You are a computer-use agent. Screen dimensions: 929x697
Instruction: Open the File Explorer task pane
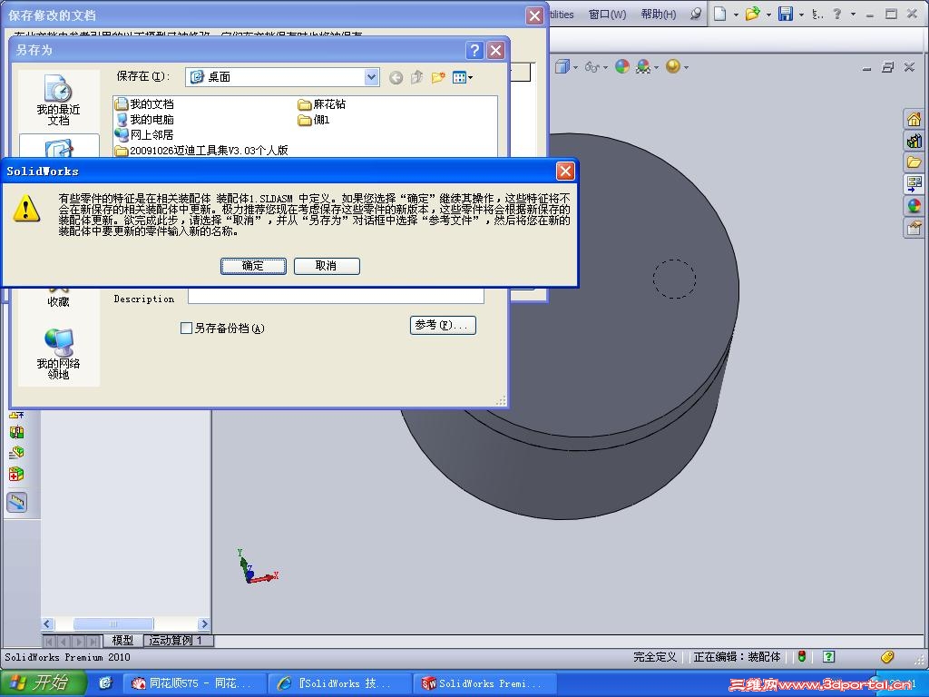point(914,162)
